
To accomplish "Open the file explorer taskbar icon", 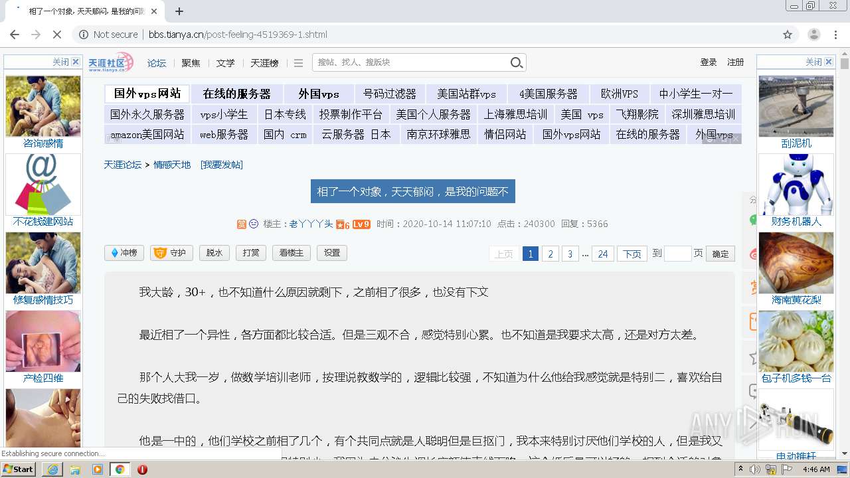I will (75, 469).
